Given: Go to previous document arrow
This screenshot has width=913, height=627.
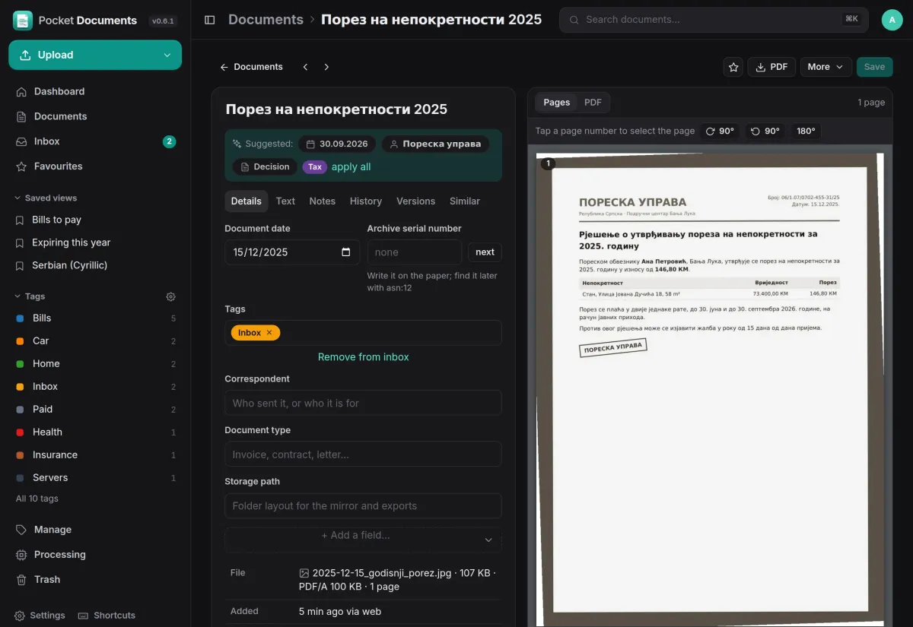Looking at the screenshot, I should pos(305,67).
